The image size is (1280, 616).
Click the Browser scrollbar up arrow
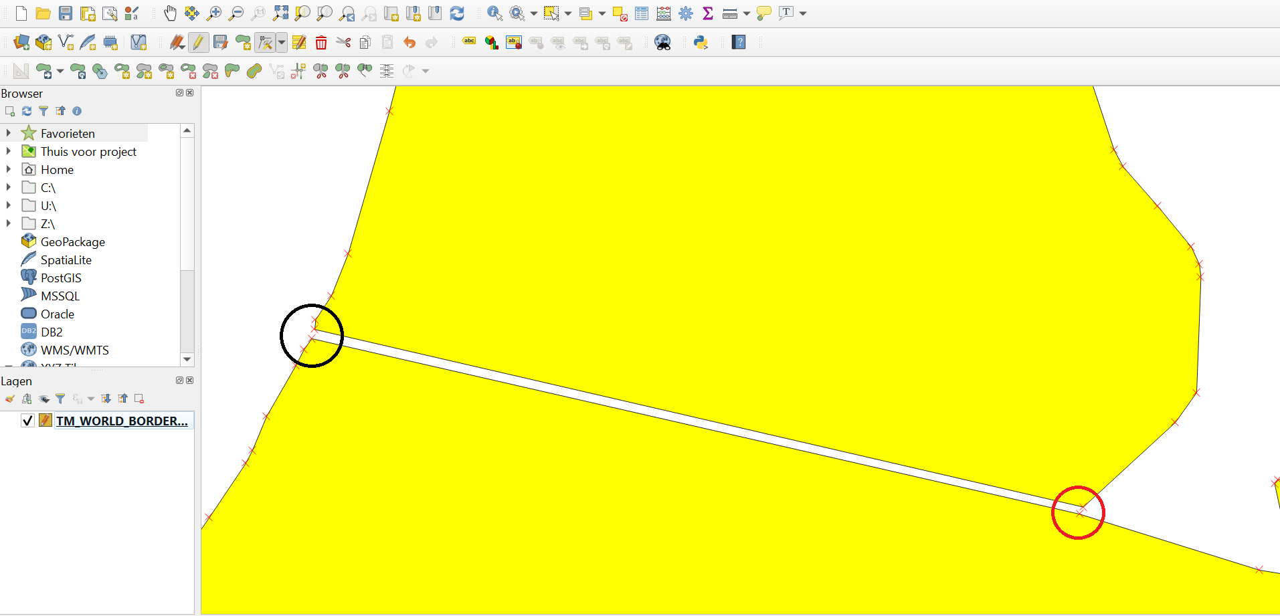[187, 130]
